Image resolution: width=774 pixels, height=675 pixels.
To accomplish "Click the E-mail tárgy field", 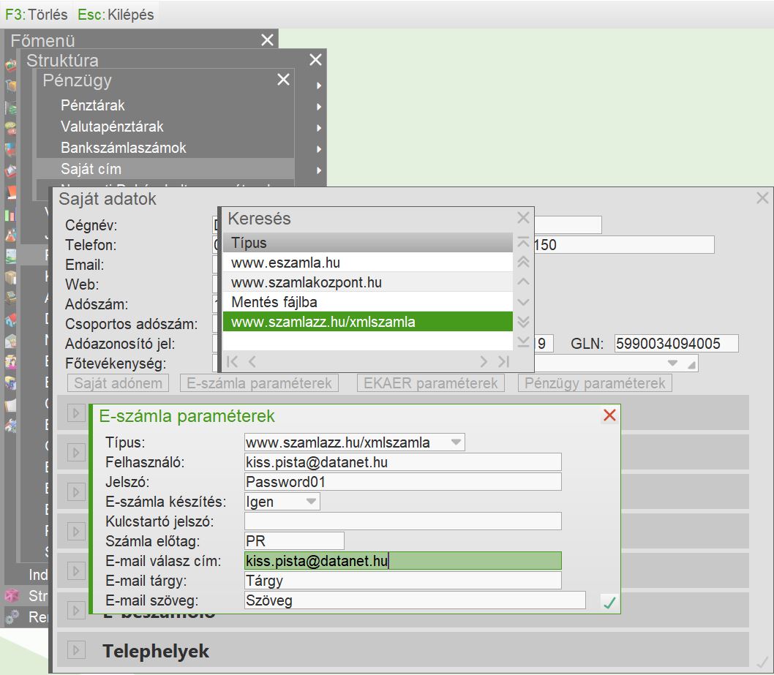I will coord(403,580).
